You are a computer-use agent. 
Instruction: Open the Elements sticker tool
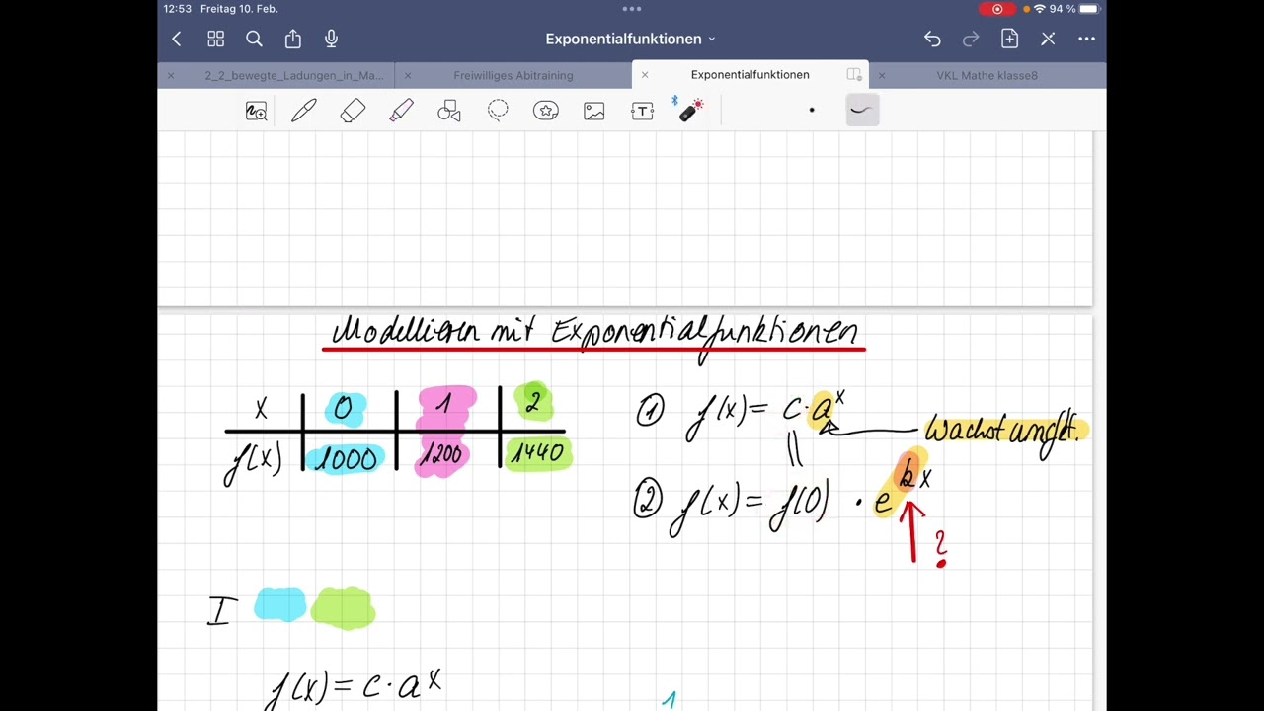click(546, 111)
